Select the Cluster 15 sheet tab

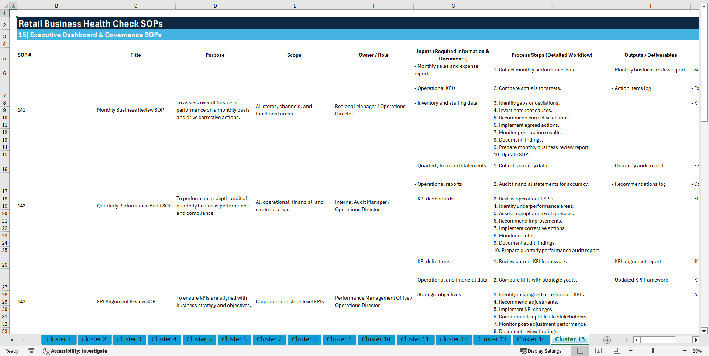[x=569, y=339]
